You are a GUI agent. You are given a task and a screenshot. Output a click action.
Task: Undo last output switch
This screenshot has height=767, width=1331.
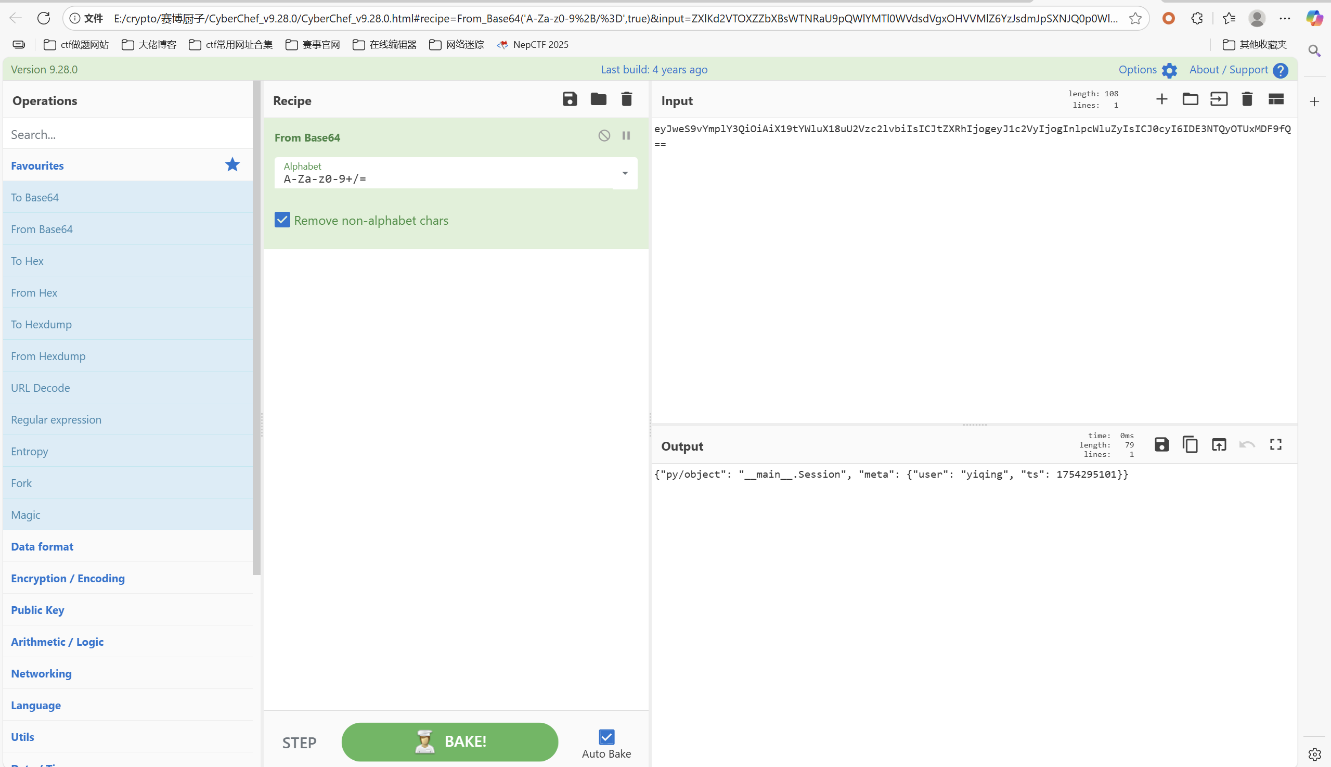click(x=1247, y=445)
